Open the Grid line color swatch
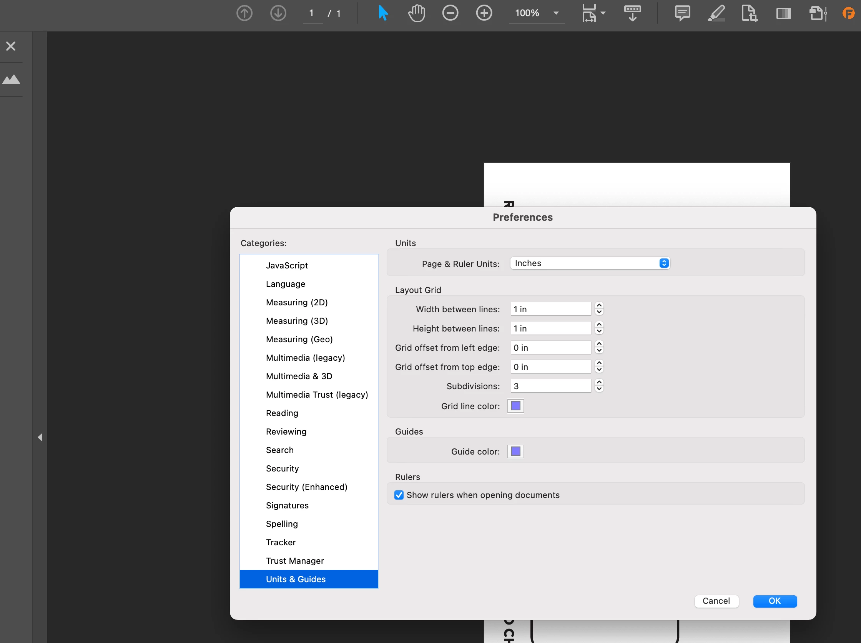 pos(515,406)
